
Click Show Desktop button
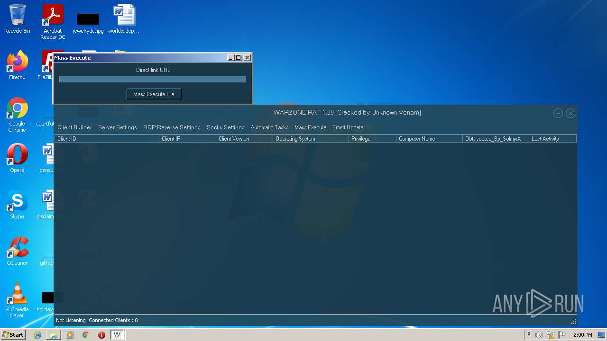tap(602, 335)
